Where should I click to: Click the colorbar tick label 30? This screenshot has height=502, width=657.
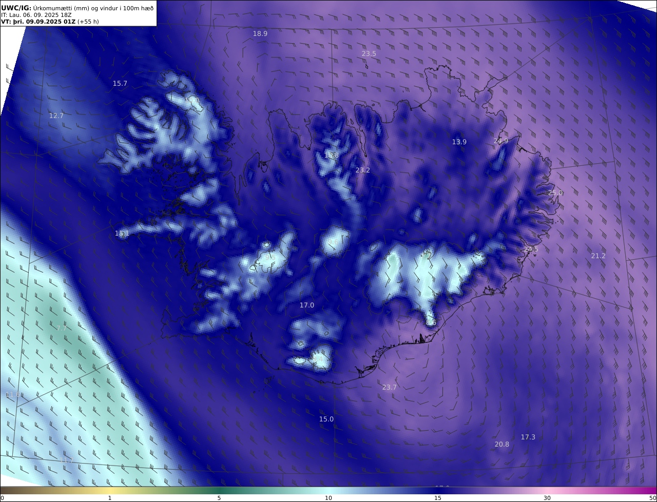547,498
